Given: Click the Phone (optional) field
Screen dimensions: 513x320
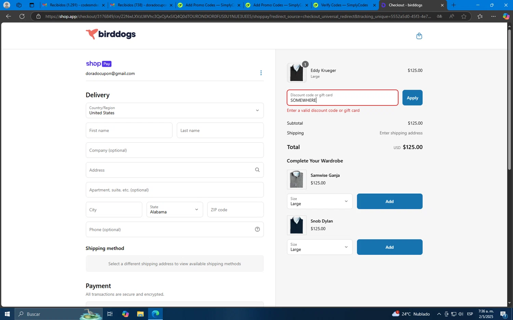Looking at the screenshot, I should point(174,229).
